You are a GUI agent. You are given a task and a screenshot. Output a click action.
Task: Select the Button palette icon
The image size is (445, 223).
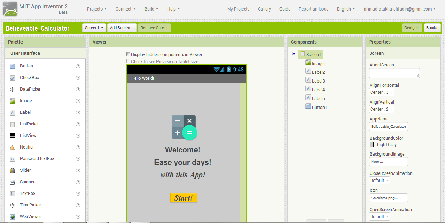[12, 66]
